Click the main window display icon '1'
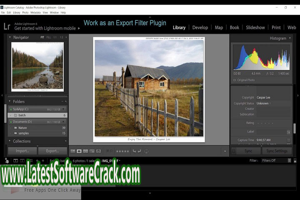 pos(15,160)
